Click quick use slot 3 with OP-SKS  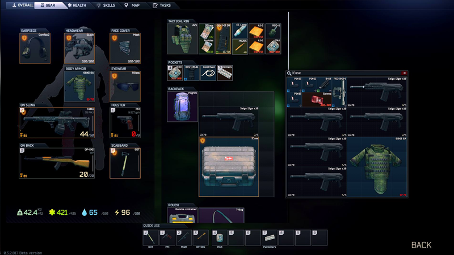[201, 237]
